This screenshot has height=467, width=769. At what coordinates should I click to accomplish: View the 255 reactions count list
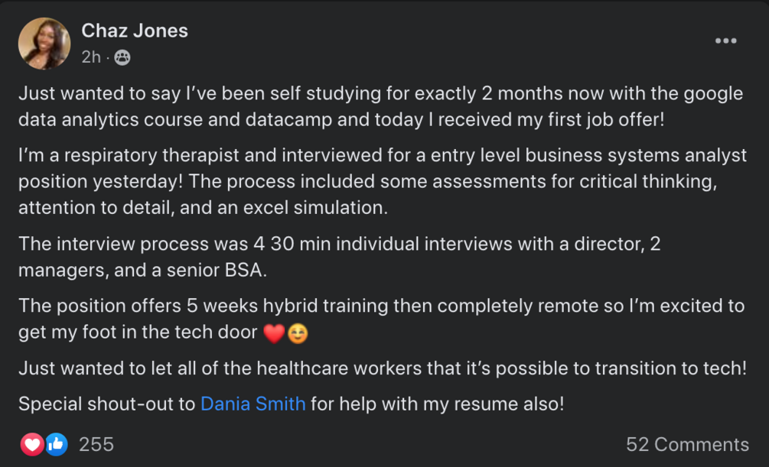point(96,444)
